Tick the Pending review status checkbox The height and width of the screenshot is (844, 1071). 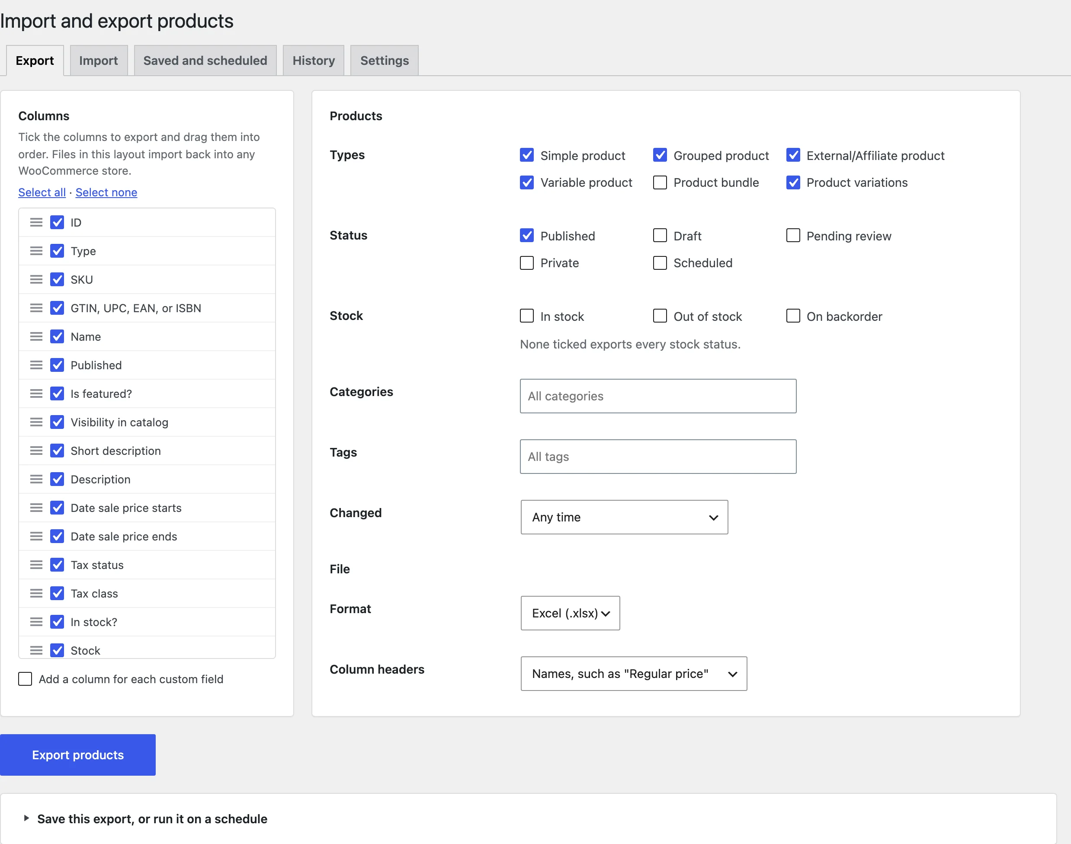793,236
